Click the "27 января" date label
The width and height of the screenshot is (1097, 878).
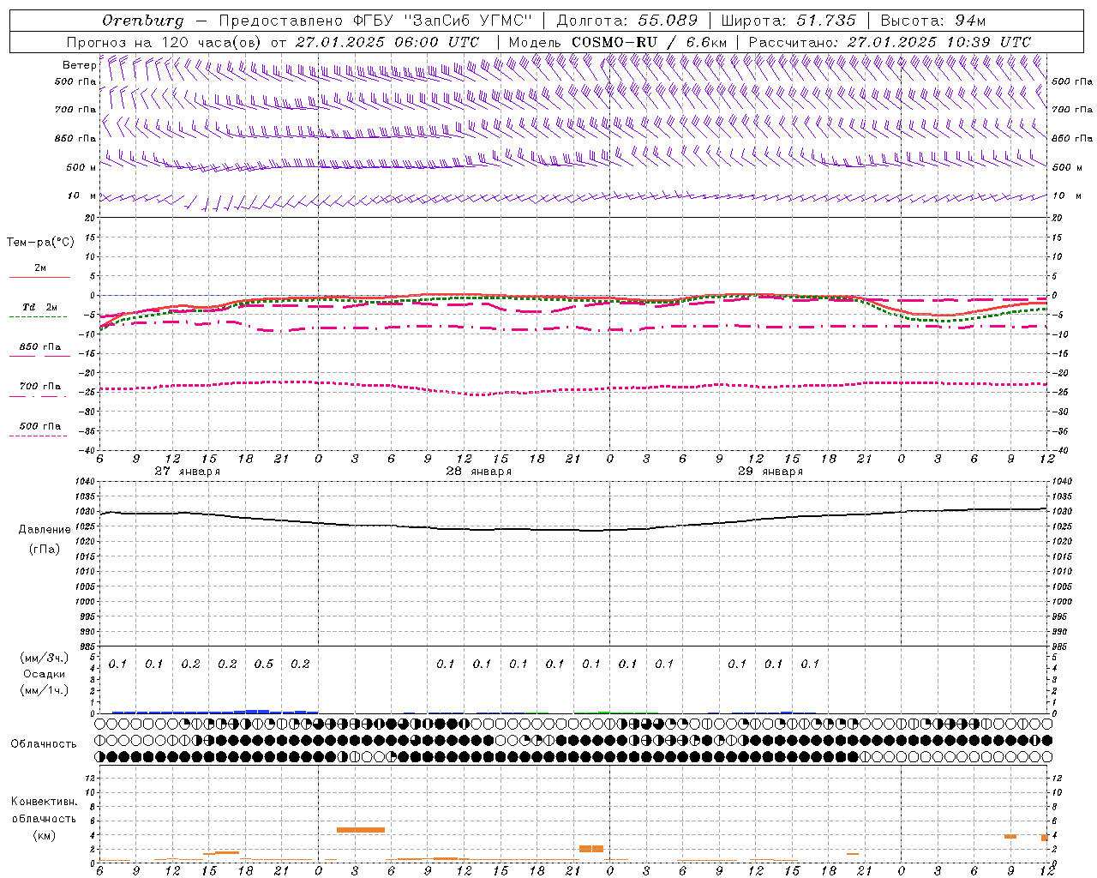point(187,472)
